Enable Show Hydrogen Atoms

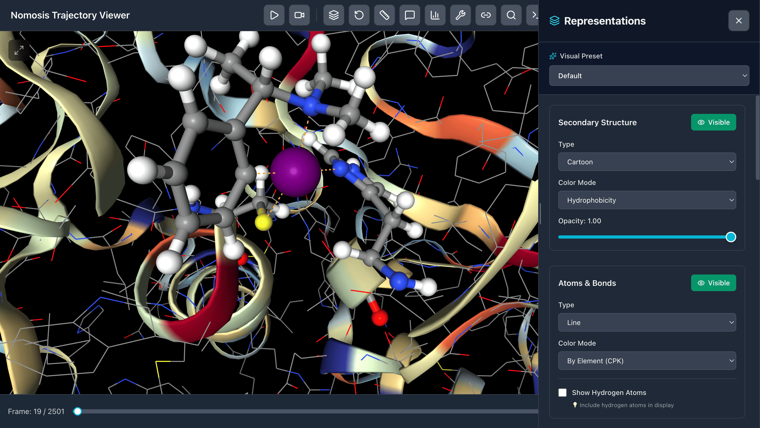point(562,393)
